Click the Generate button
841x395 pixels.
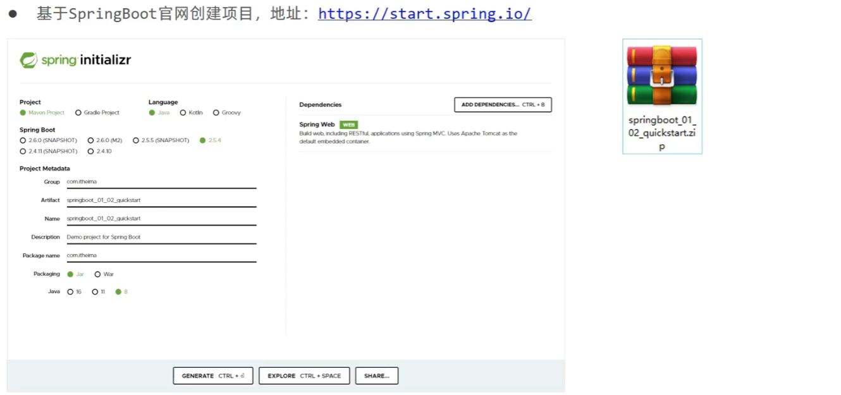click(213, 375)
